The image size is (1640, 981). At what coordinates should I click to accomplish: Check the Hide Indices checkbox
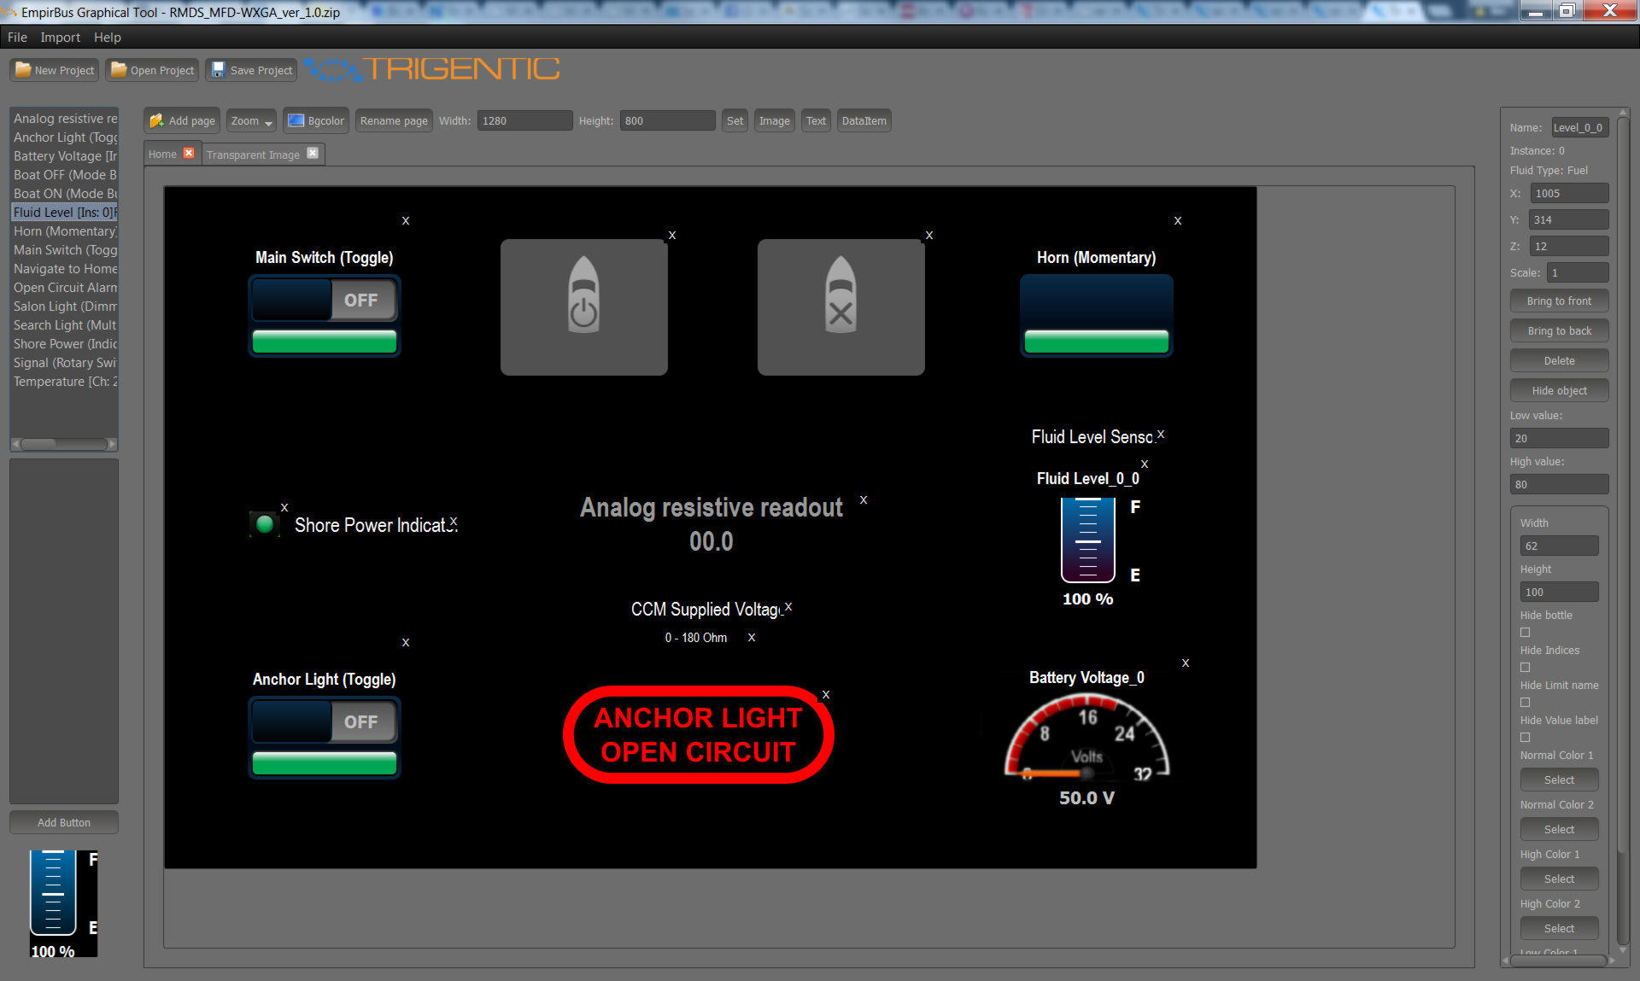click(1525, 668)
